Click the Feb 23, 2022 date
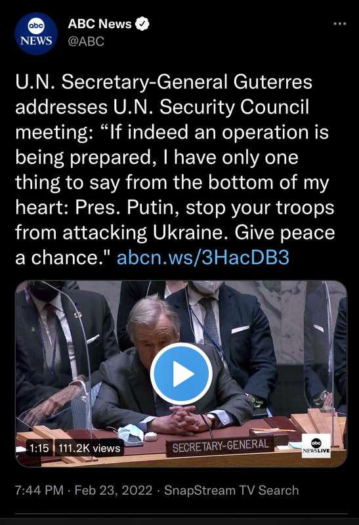Viewport: 359px width, 525px height. click(113, 490)
